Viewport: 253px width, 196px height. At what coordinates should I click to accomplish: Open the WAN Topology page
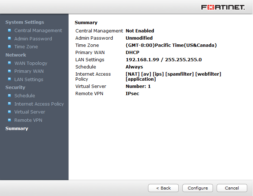(x=31, y=63)
